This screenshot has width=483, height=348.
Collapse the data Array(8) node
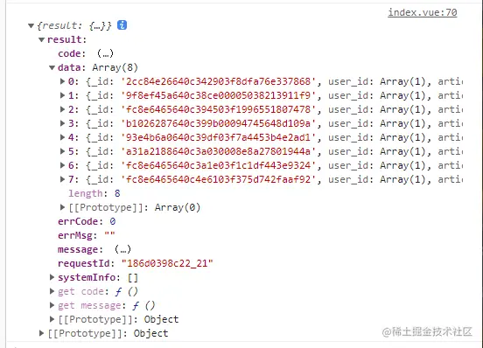[52, 67]
